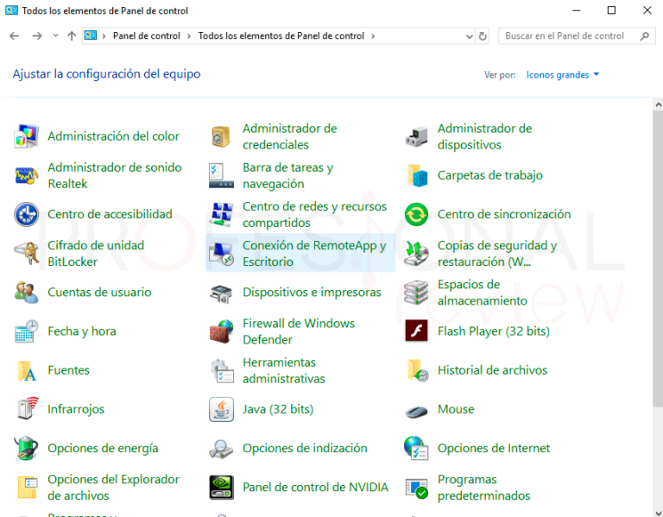Screen dimensions: 663x517
Task: Open the Cuentas de usuario icon
Action: point(26,292)
